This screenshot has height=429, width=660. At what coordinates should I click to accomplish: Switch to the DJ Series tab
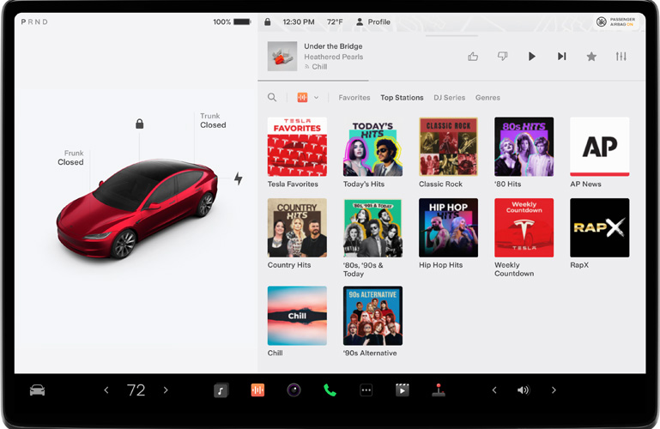(450, 98)
